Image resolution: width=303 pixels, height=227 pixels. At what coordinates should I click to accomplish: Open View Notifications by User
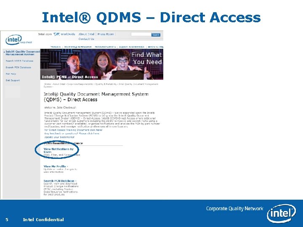(x=58, y=150)
